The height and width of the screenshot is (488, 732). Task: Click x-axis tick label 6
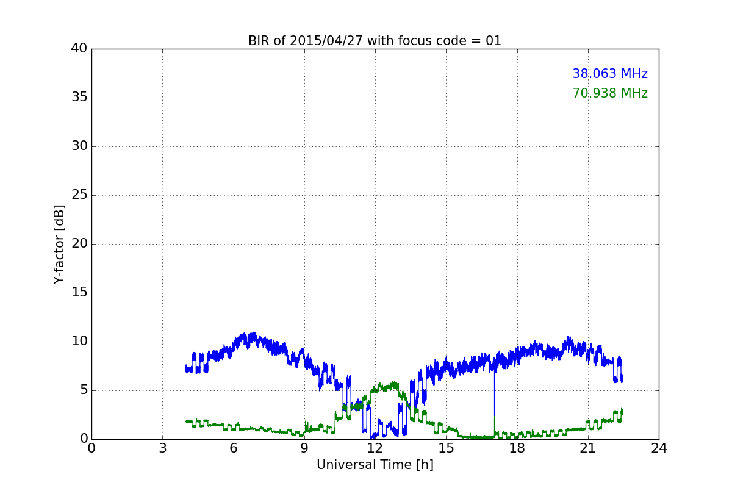(233, 448)
